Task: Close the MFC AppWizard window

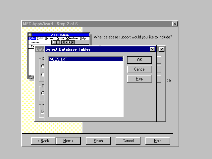Action: tap(175, 24)
